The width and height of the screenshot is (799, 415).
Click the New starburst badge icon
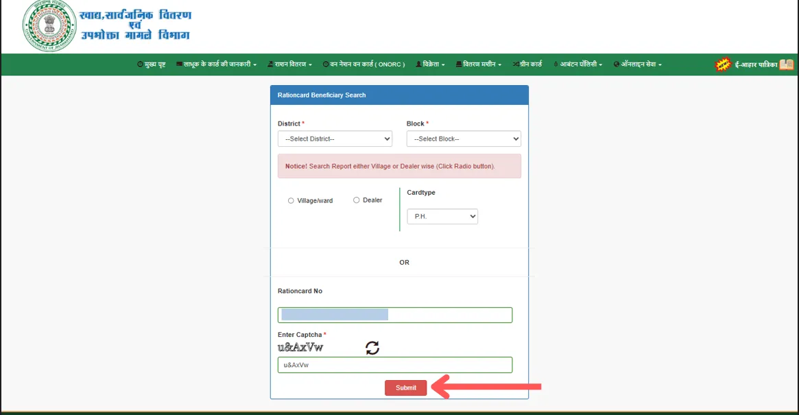pos(723,64)
